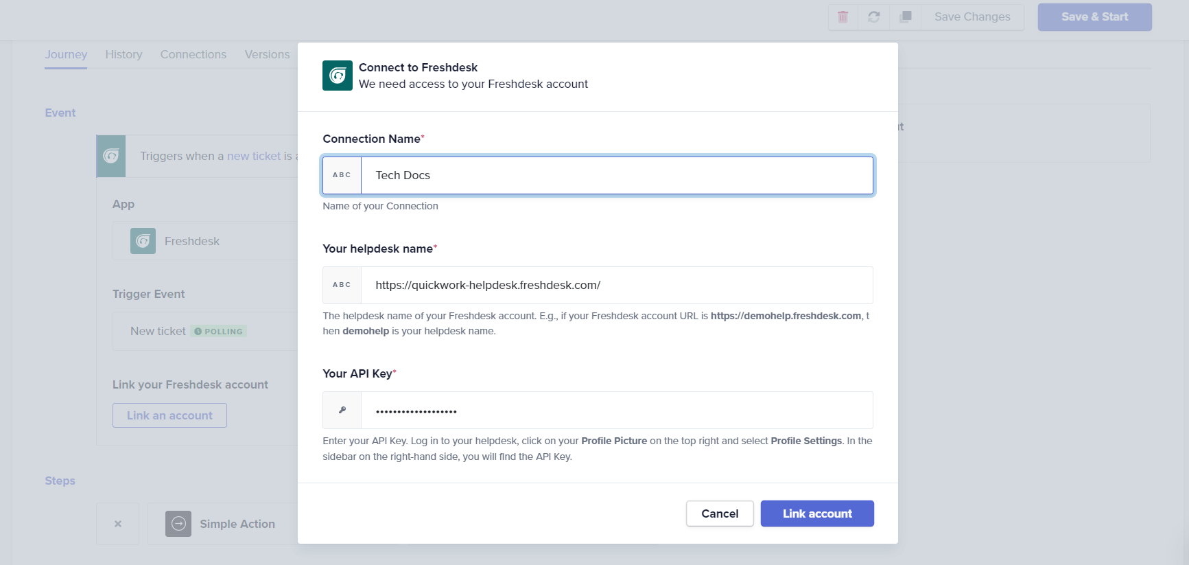Click the clone copy icon in top toolbar
The image size is (1189, 565).
point(905,17)
